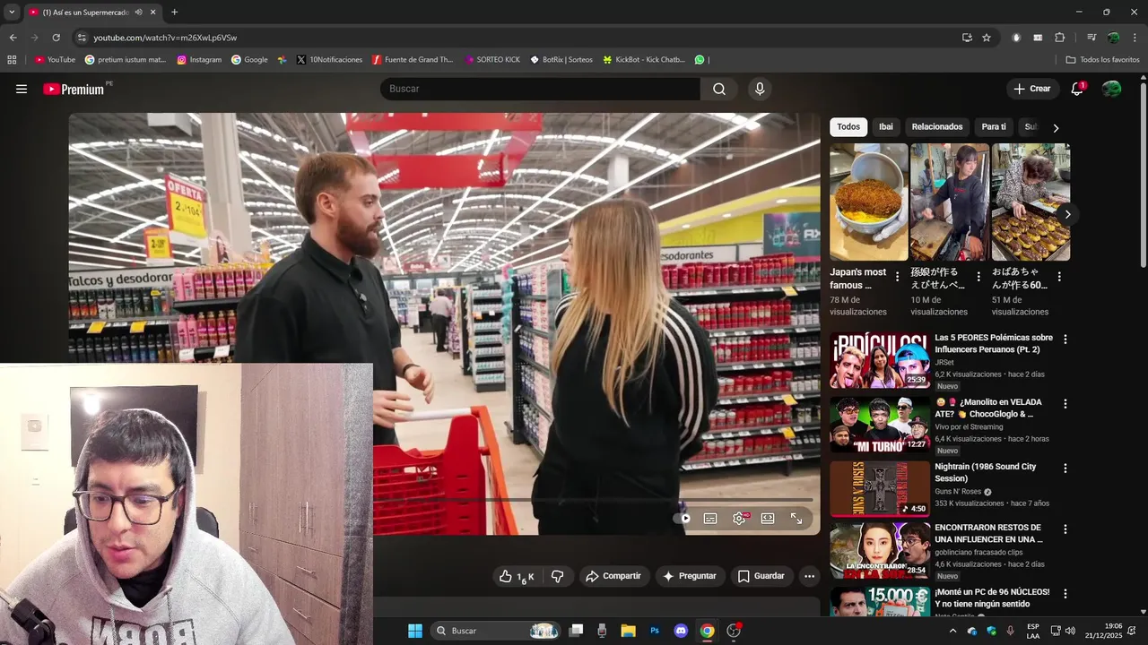Image resolution: width=1148 pixels, height=645 pixels.
Task: Open the Instagram bookmark
Action: [199, 60]
